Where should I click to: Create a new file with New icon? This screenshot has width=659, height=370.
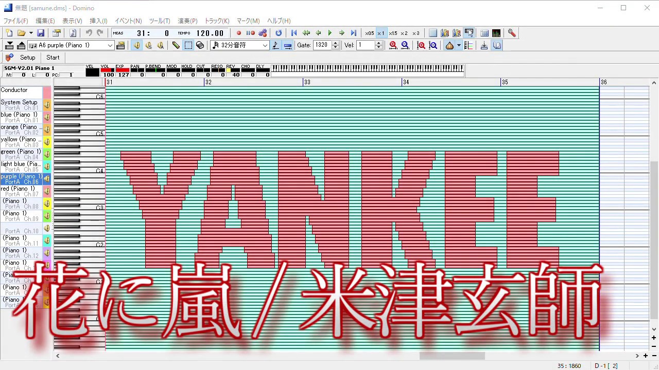tap(9, 33)
